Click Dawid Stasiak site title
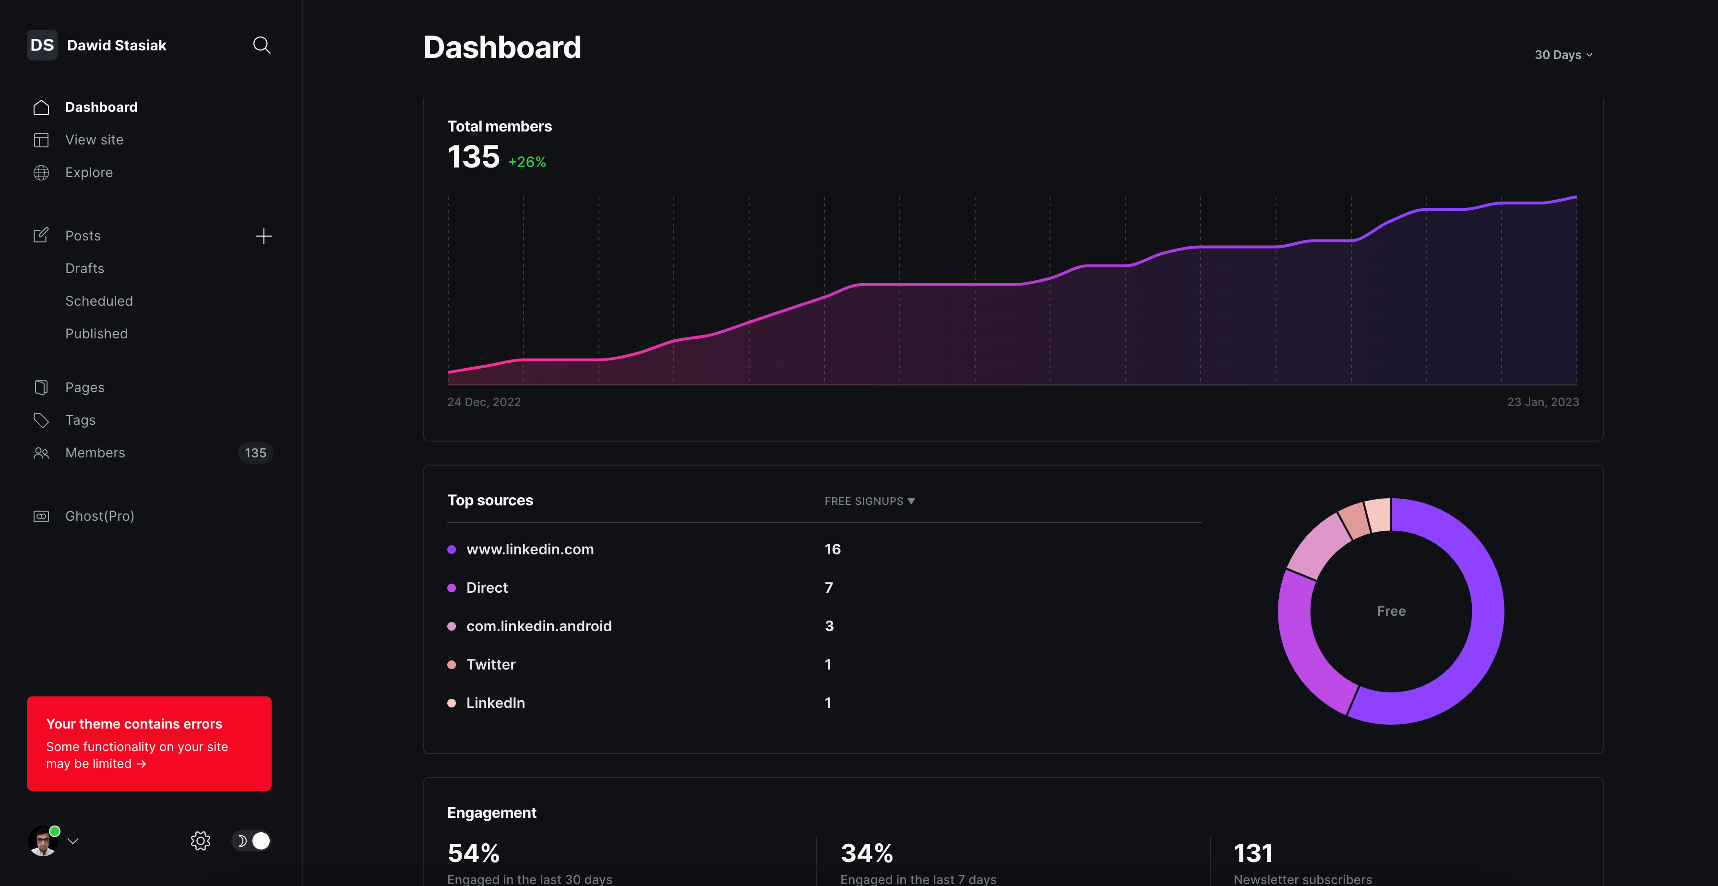The image size is (1718, 886). tap(117, 46)
